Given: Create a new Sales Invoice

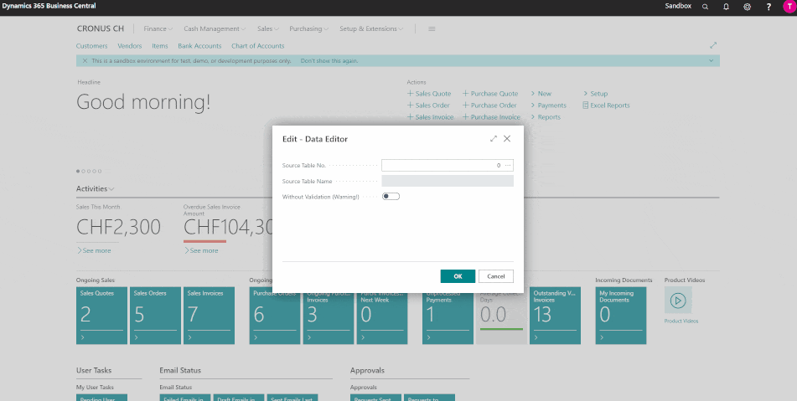Looking at the screenshot, I should coord(431,116).
